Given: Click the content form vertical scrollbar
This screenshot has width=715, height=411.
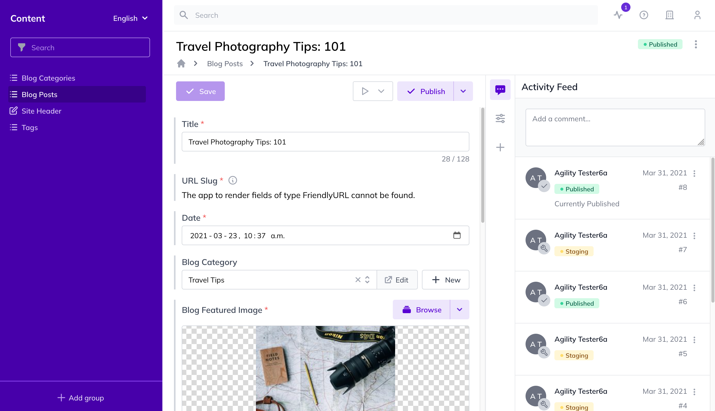Looking at the screenshot, I should pyautogui.click(x=483, y=165).
